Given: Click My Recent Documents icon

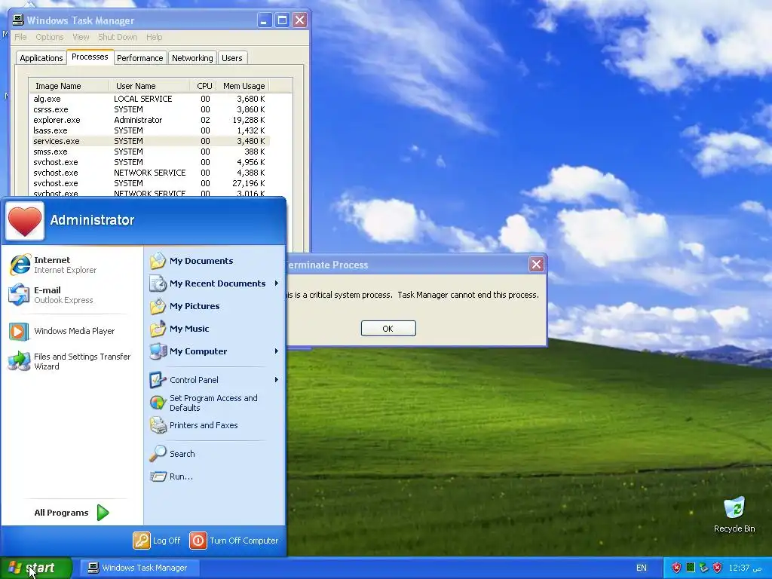Looking at the screenshot, I should pos(158,283).
